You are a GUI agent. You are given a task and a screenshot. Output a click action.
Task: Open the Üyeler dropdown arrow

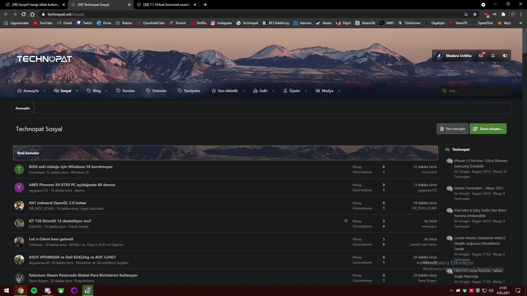(x=306, y=91)
